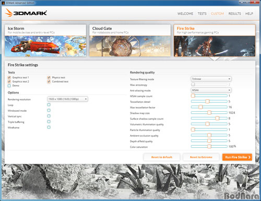Enable the Demo checkbox
Screen dimensions: 261x201
click(9, 86)
